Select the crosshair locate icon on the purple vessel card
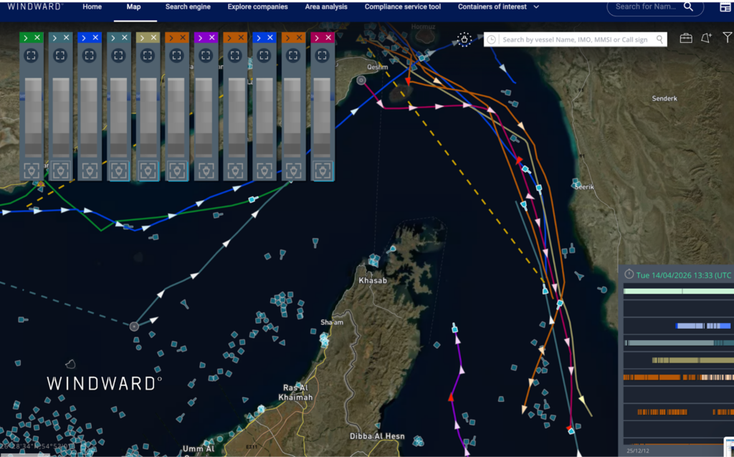Viewport: 734px width, 457px height. coord(204,55)
